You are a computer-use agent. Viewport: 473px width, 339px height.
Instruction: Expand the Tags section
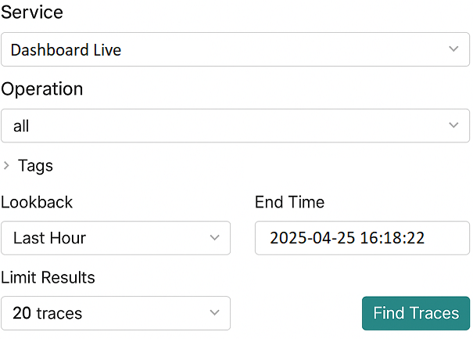coord(35,166)
